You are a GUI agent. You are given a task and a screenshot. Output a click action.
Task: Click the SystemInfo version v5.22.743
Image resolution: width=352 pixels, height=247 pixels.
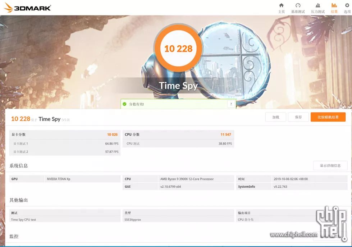(280, 187)
